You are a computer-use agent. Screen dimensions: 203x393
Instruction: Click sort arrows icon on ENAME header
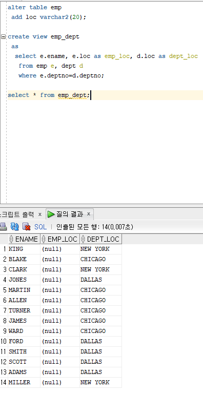click(x=11, y=239)
